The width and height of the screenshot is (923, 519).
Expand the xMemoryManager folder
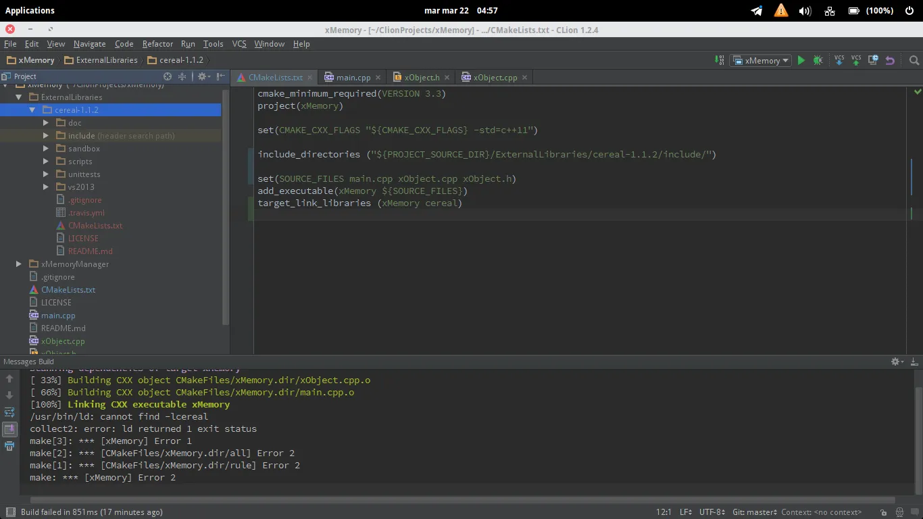[19, 264]
